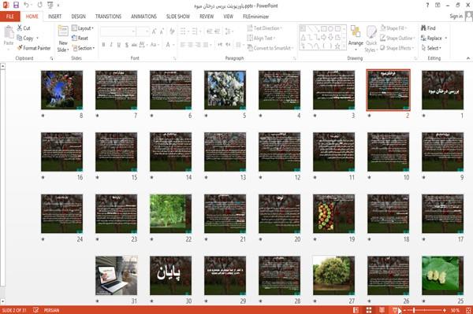
Task: Click Find in Editing group
Action: (x=428, y=28)
